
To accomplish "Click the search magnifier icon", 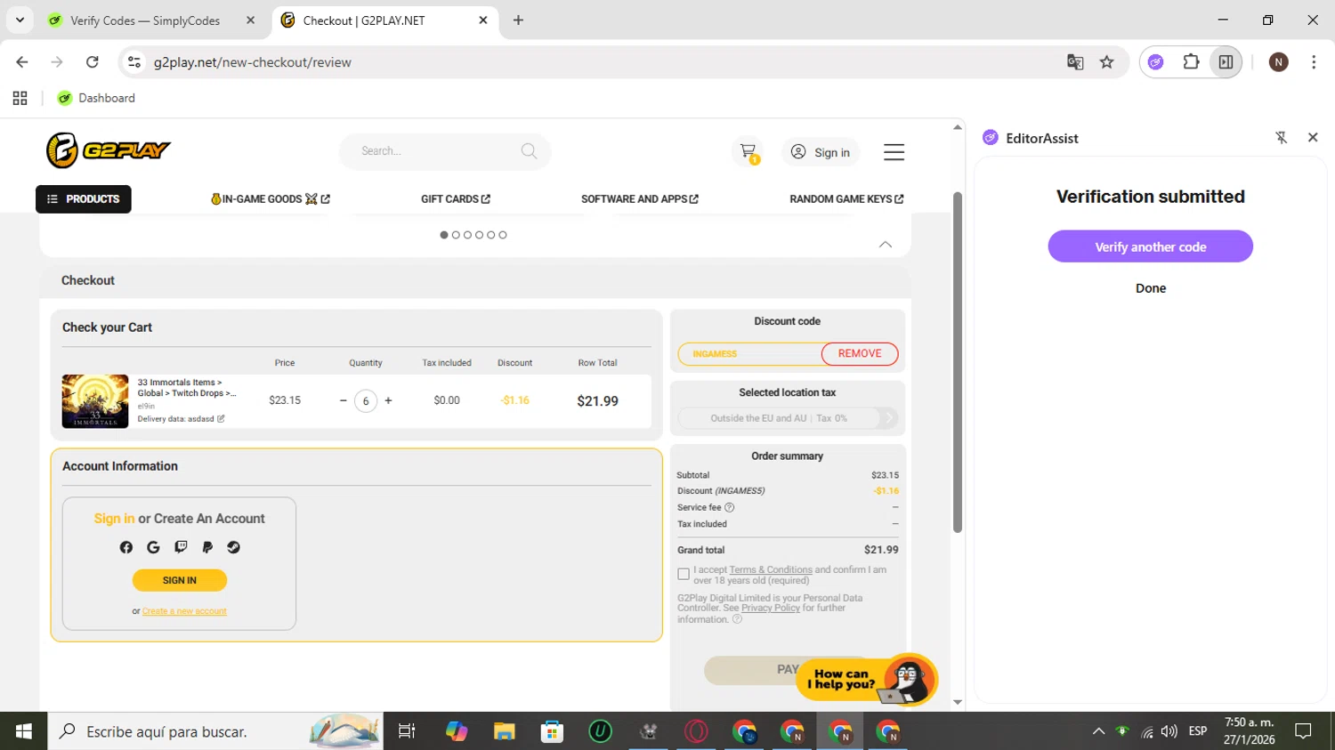I will point(529,151).
